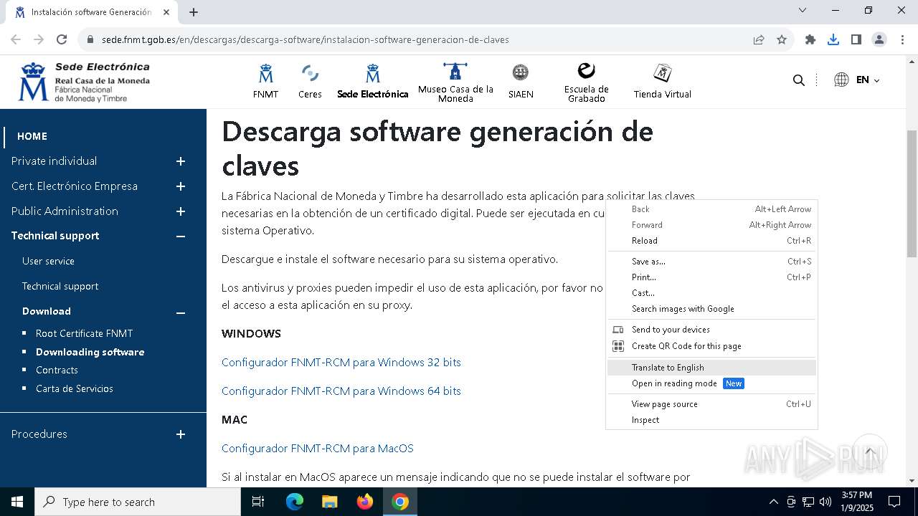Open Contracts sidebar item
The width and height of the screenshot is (918, 516).
tap(57, 370)
